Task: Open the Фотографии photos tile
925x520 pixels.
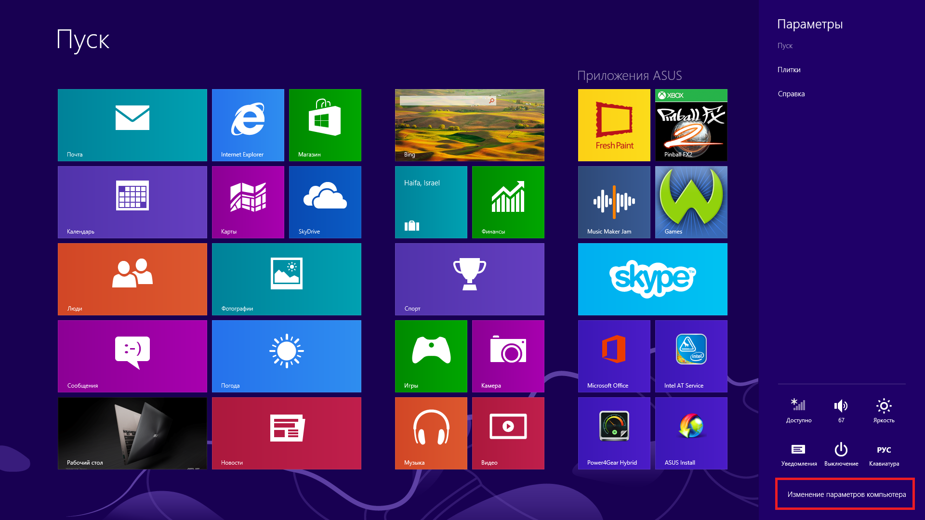Action: click(x=287, y=279)
